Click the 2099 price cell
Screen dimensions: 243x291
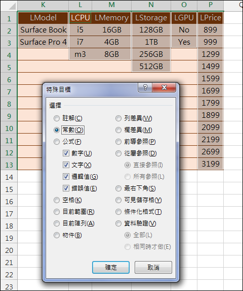pyautogui.click(x=211, y=127)
